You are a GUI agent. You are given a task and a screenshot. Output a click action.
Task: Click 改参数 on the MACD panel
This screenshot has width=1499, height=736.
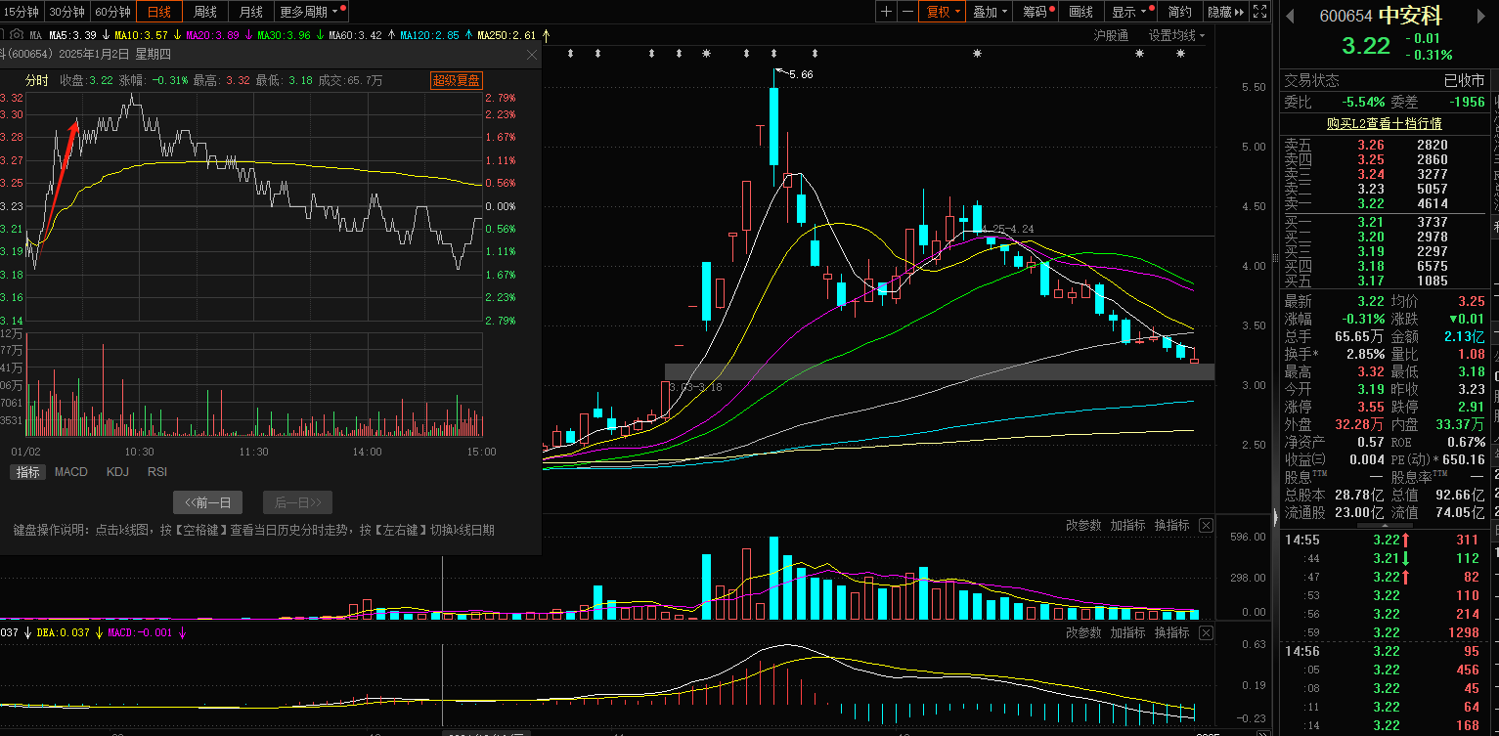pyautogui.click(x=1083, y=633)
